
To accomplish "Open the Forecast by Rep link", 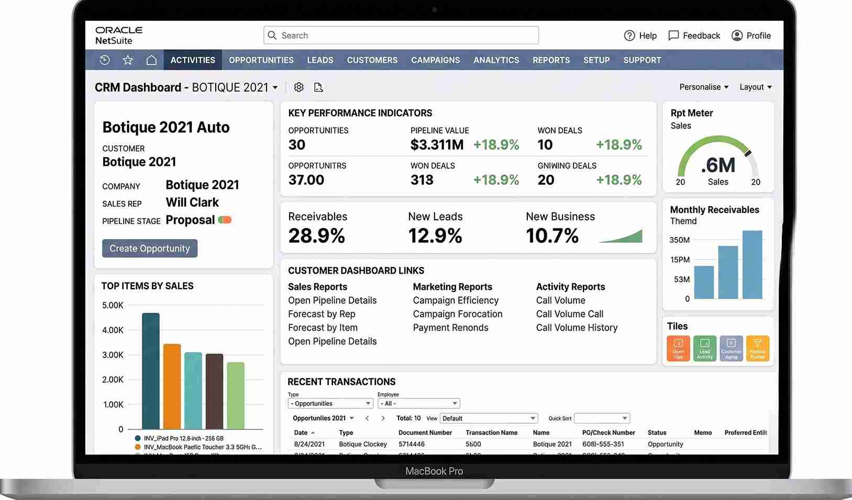I will (x=322, y=314).
